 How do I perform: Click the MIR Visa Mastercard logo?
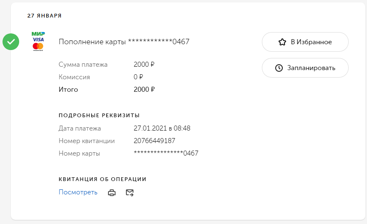38,41
